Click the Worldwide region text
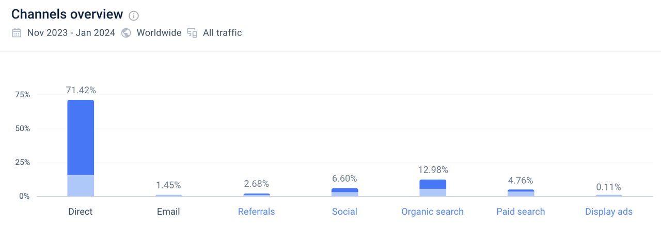The width and height of the screenshot is (661, 227). [159, 33]
